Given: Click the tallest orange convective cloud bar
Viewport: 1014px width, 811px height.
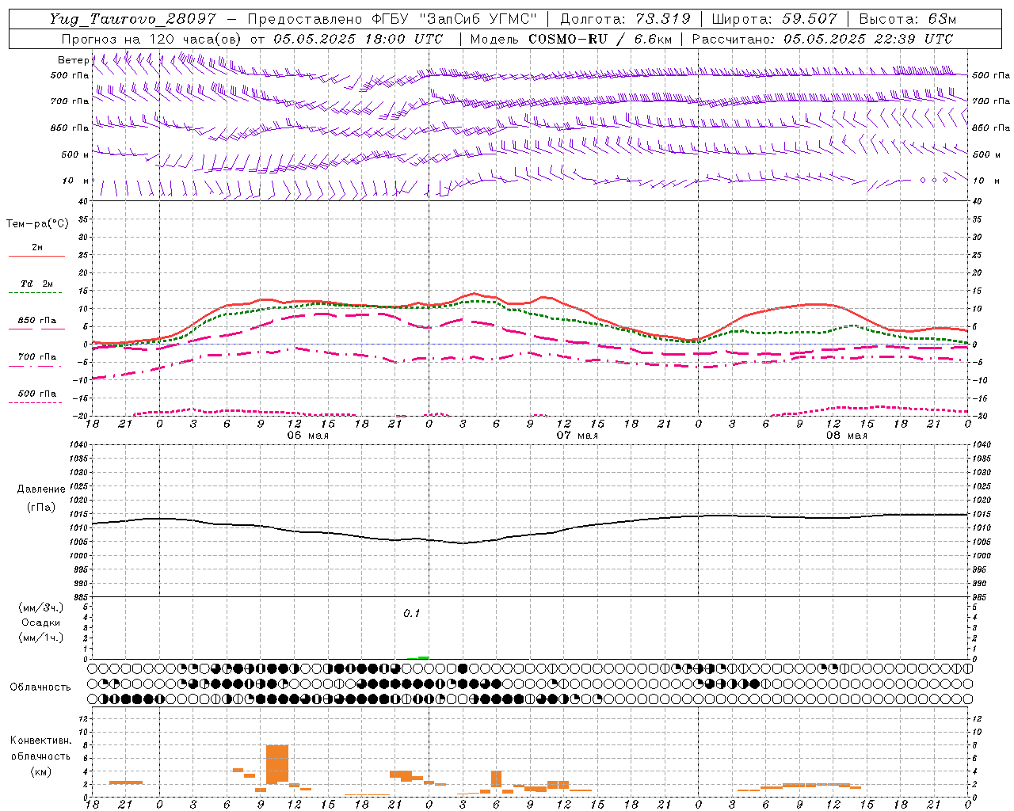Looking at the screenshot, I should [277, 763].
